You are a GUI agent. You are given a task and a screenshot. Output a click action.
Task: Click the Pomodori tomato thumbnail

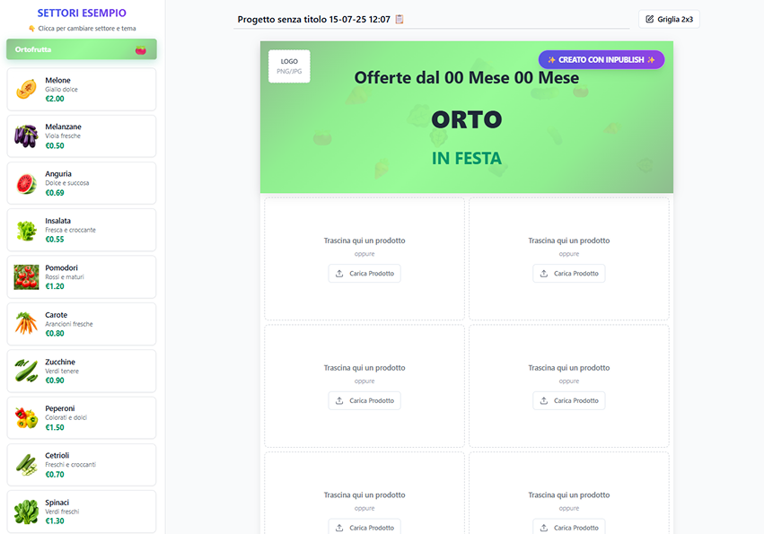coord(26,277)
